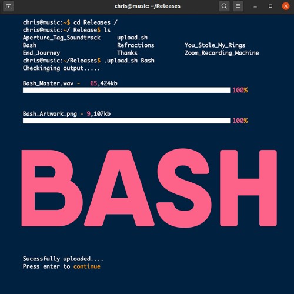Open the terminal hamburger menu
This screenshot has width=294, height=294.
[x=238, y=6]
